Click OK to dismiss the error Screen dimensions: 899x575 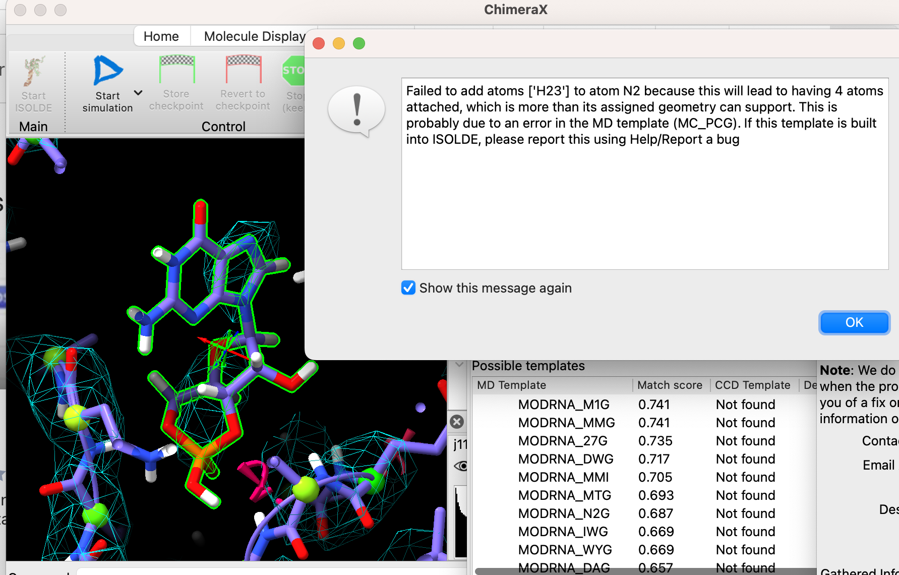pos(854,323)
